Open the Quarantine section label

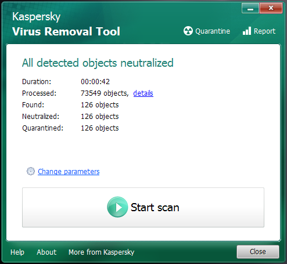coord(213,31)
